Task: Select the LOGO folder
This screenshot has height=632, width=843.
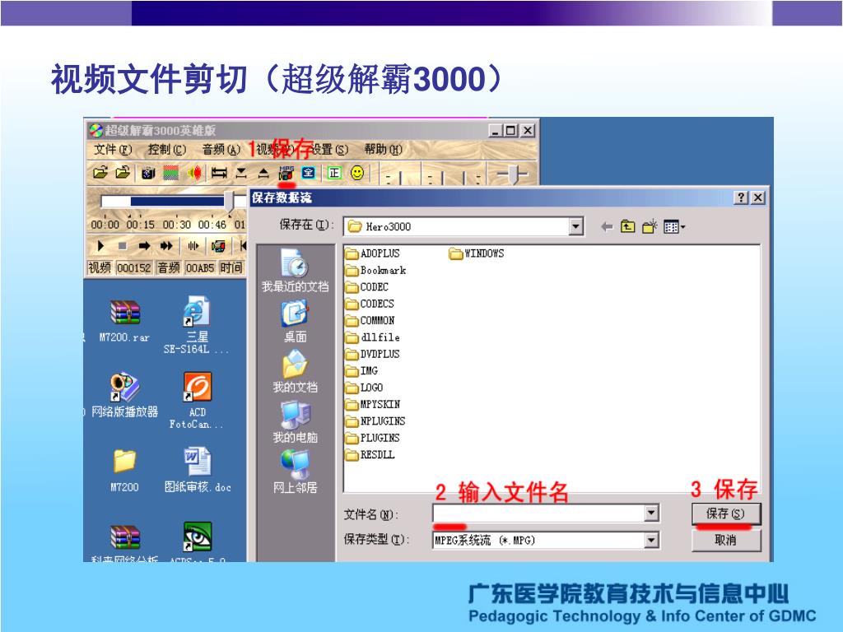Action: (x=364, y=388)
